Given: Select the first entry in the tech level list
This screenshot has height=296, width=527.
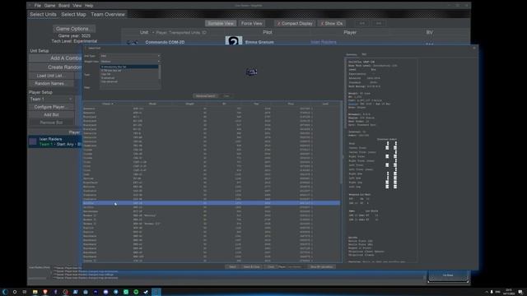Looking at the screenshot, I should [x=129, y=67].
